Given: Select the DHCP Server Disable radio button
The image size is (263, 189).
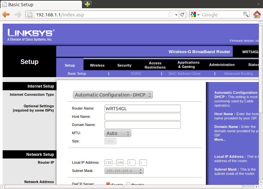Looking at the screenshot, I should coord(128,184).
